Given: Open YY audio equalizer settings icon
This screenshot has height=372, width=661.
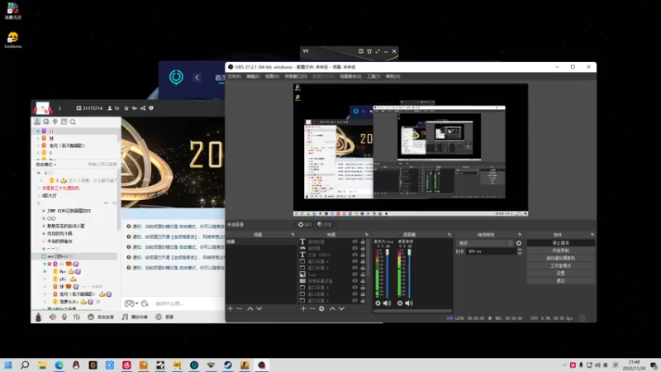Looking at the screenshot, I should point(76,317).
